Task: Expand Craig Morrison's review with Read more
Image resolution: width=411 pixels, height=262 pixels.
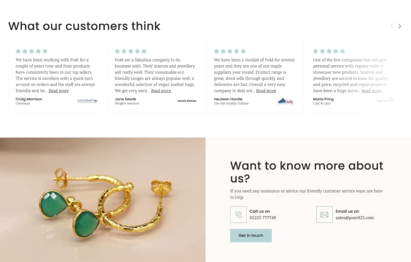Action: tap(58, 91)
